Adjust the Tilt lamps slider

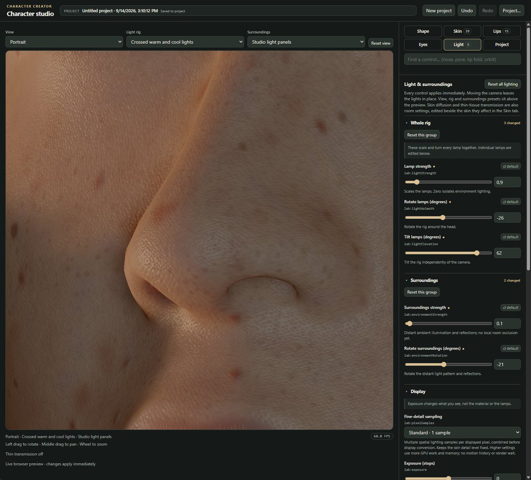coord(448,253)
